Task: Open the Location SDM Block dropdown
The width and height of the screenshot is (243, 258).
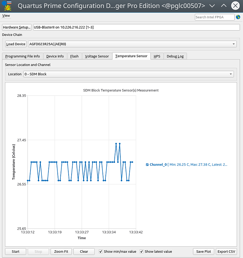Action: (129, 74)
